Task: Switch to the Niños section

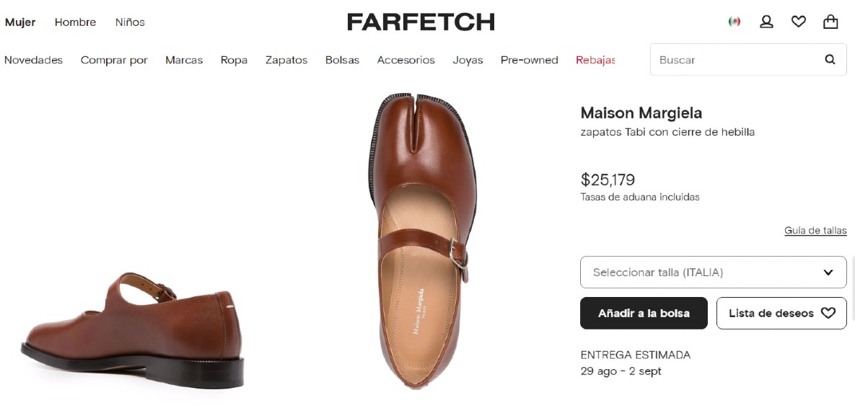Action: pyautogui.click(x=130, y=22)
